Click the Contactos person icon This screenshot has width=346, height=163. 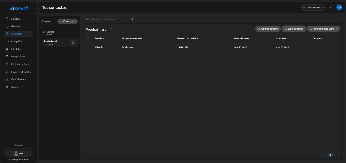[7, 34]
